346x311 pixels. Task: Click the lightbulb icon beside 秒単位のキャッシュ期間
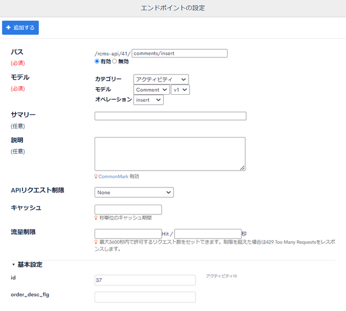point(96,218)
